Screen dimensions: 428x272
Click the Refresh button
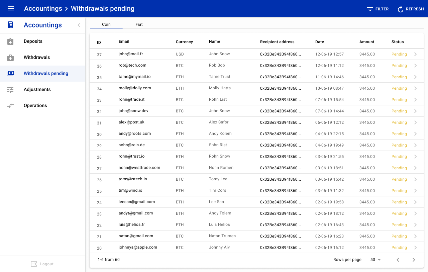(x=411, y=9)
